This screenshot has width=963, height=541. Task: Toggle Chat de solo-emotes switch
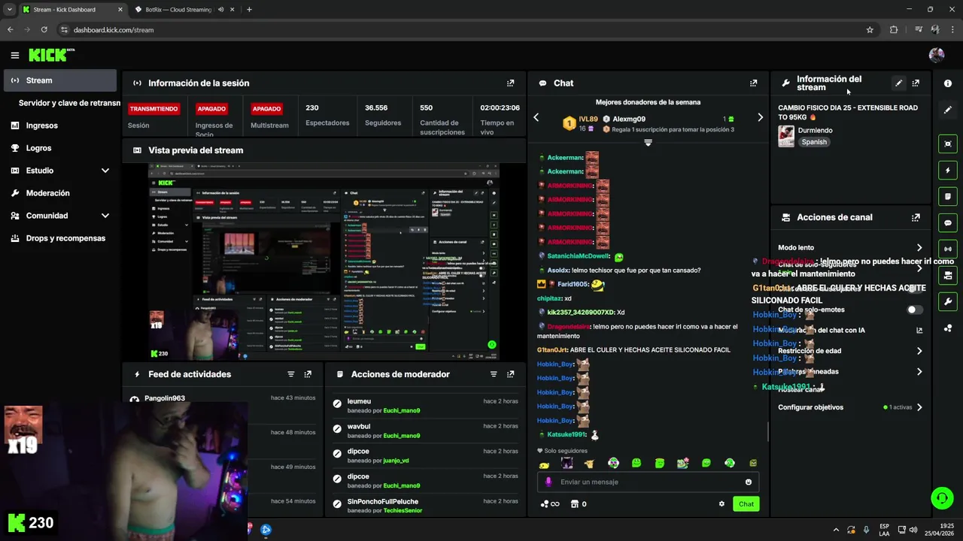click(x=914, y=310)
